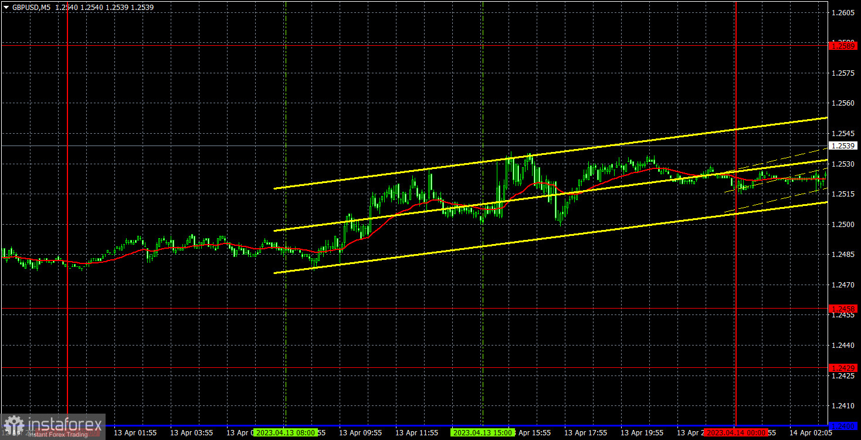Click the 13 Apr 17:55 time axis label
The width and height of the screenshot is (861, 440).
585,433
